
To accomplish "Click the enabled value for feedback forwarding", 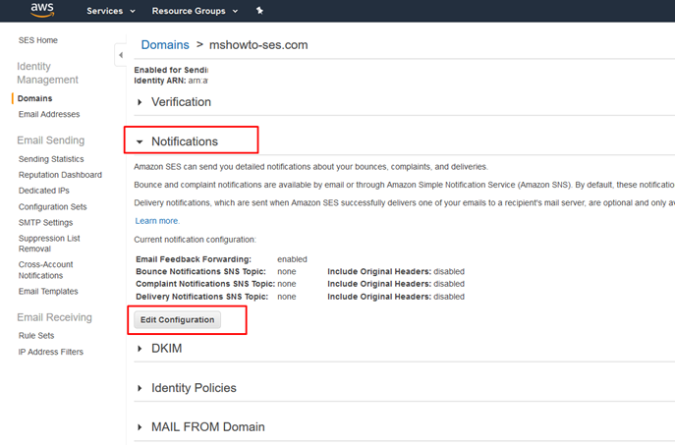I will click(x=292, y=259).
